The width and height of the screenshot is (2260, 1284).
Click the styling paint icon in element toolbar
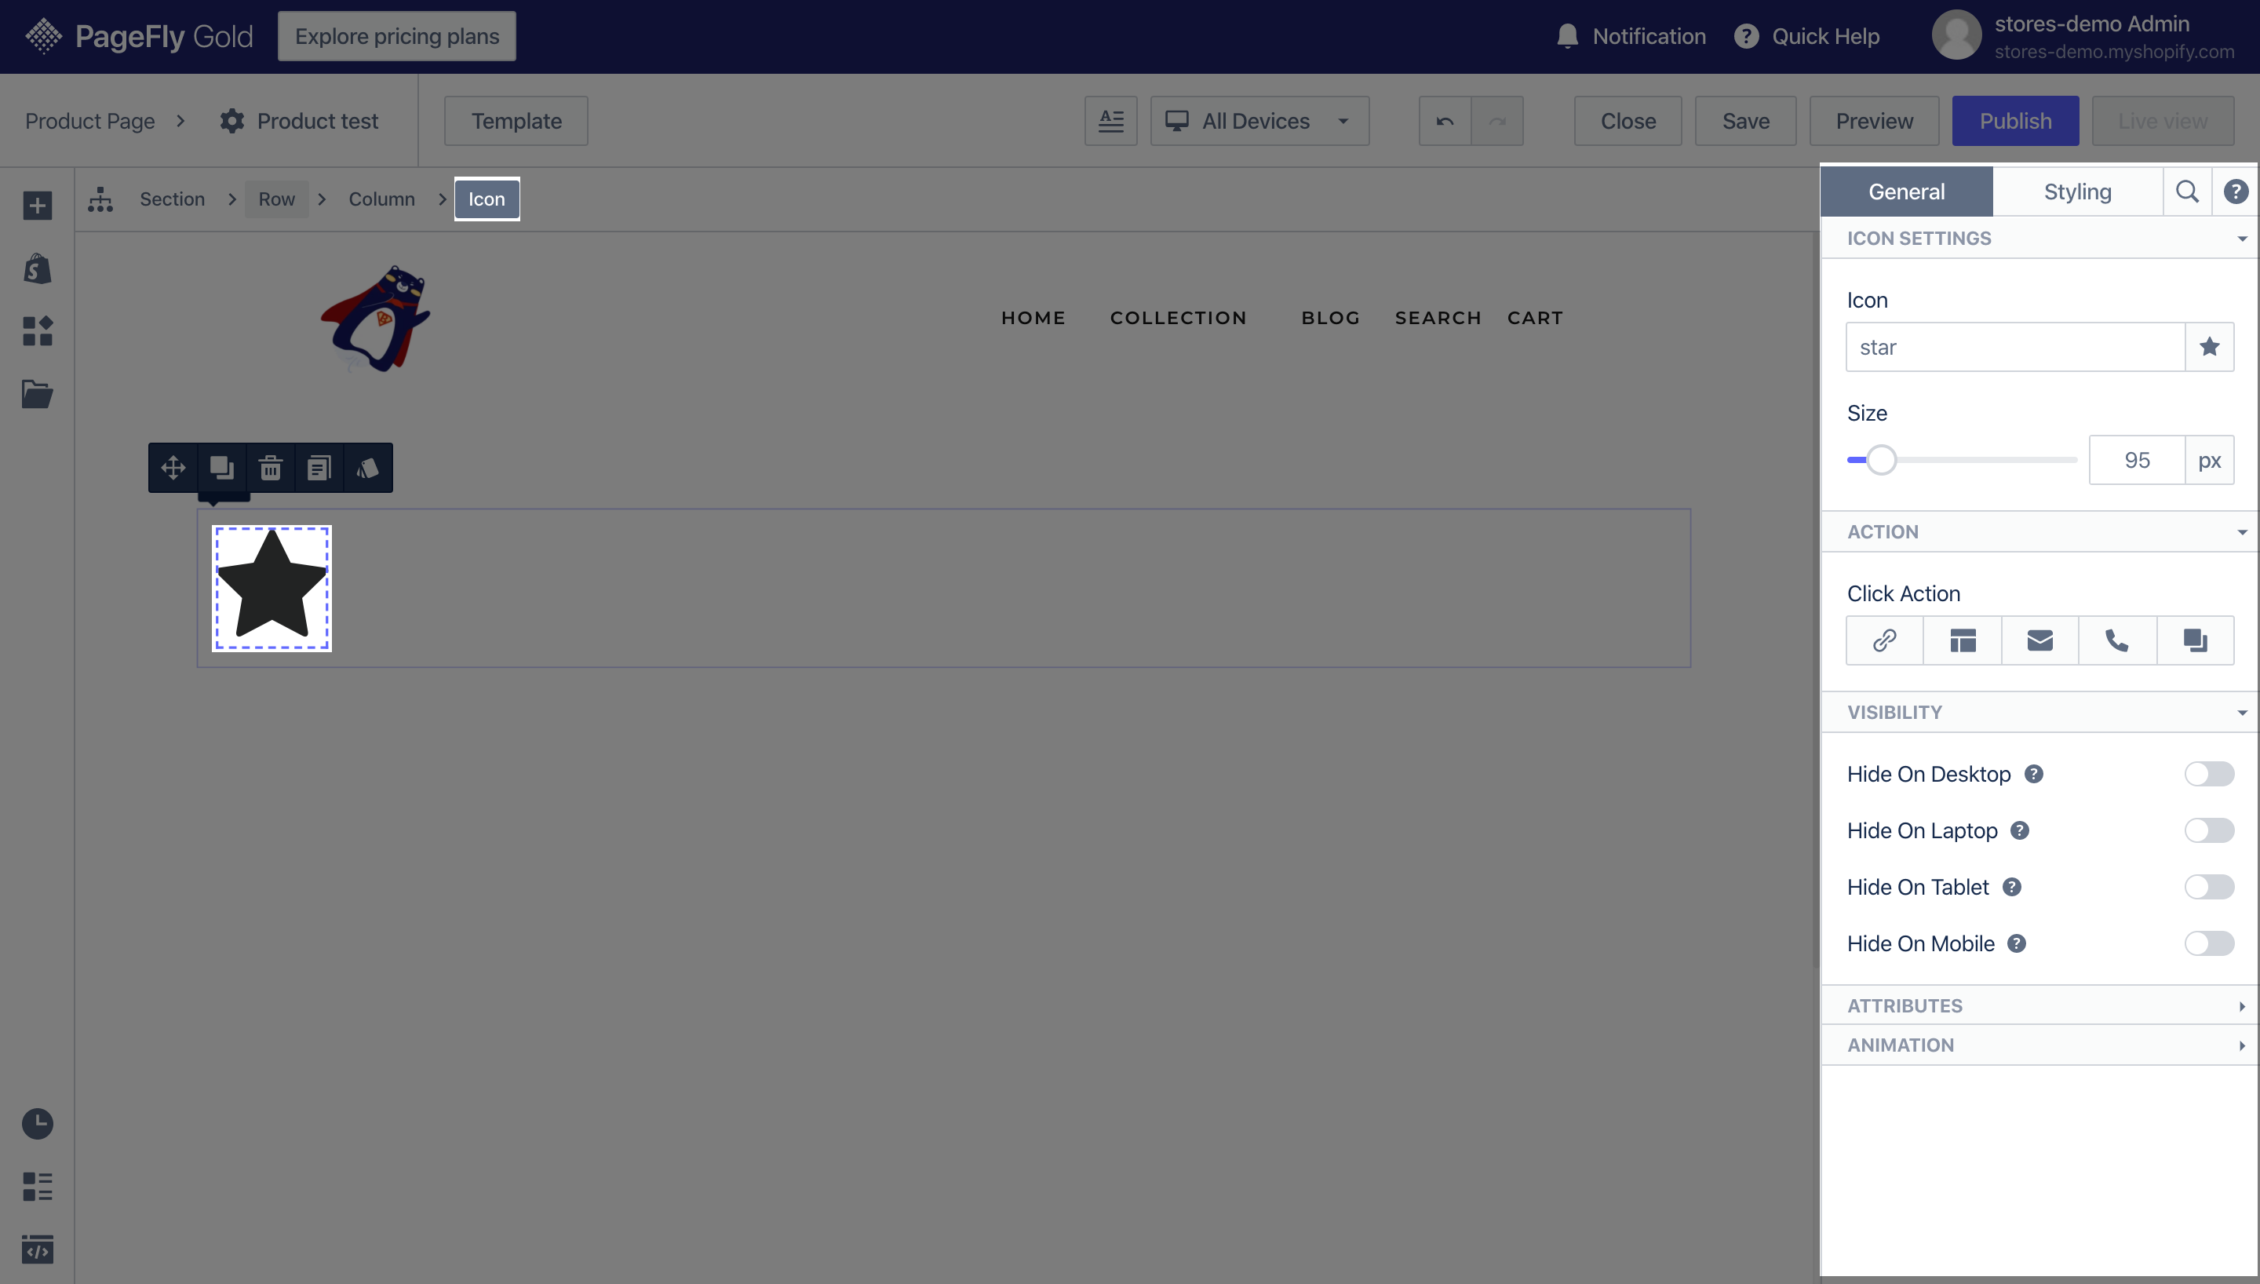pyautogui.click(x=367, y=468)
